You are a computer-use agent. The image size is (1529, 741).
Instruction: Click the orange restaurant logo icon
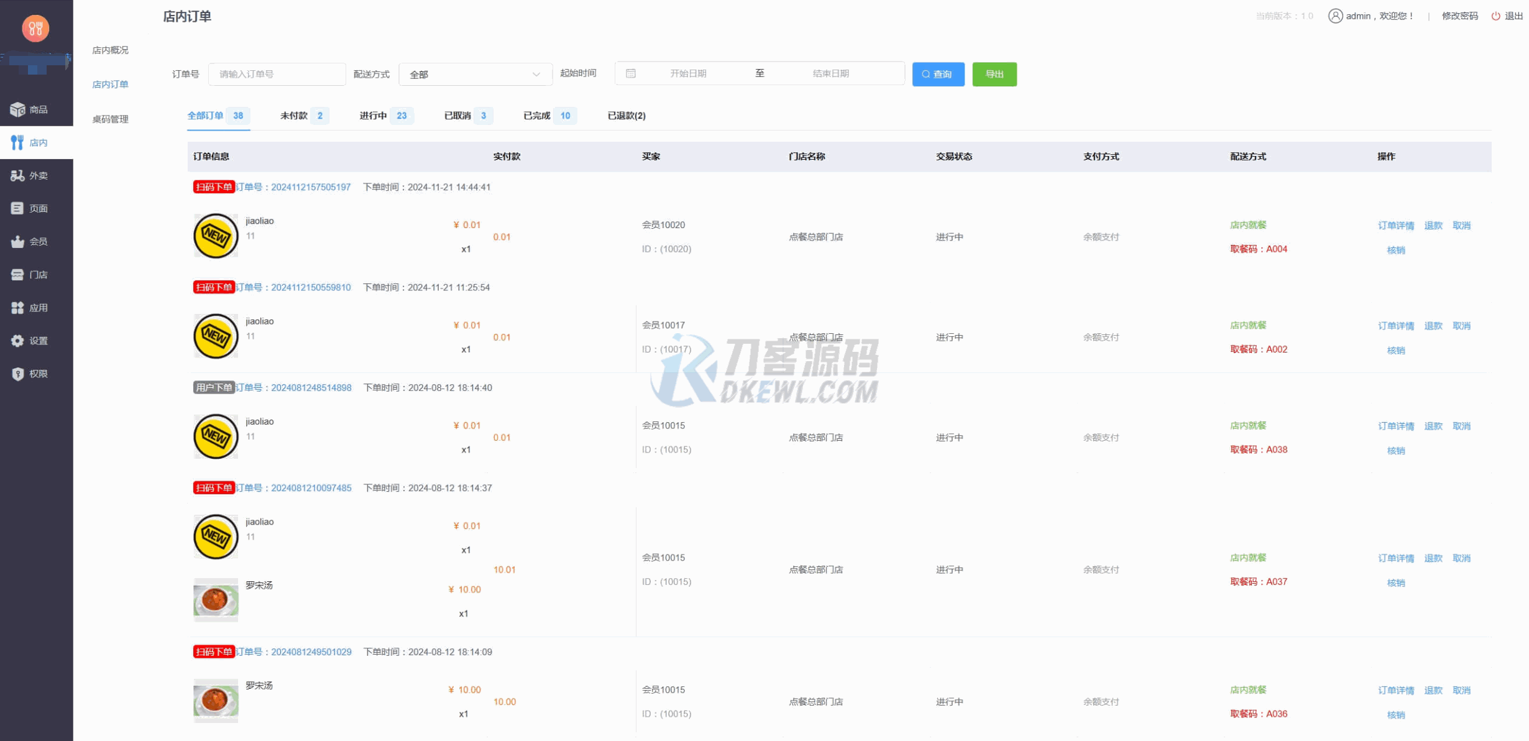click(35, 28)
